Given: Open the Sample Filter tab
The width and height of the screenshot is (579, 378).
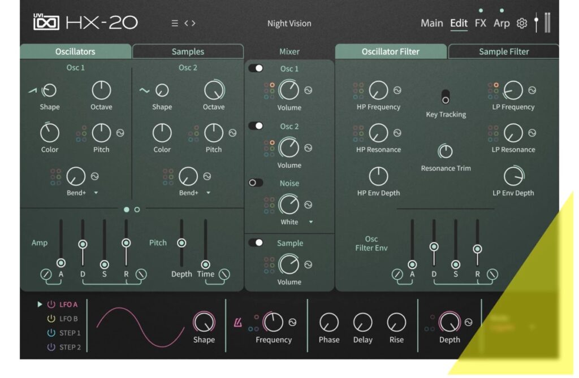Looking at the screenshot, I should point(504,51).
